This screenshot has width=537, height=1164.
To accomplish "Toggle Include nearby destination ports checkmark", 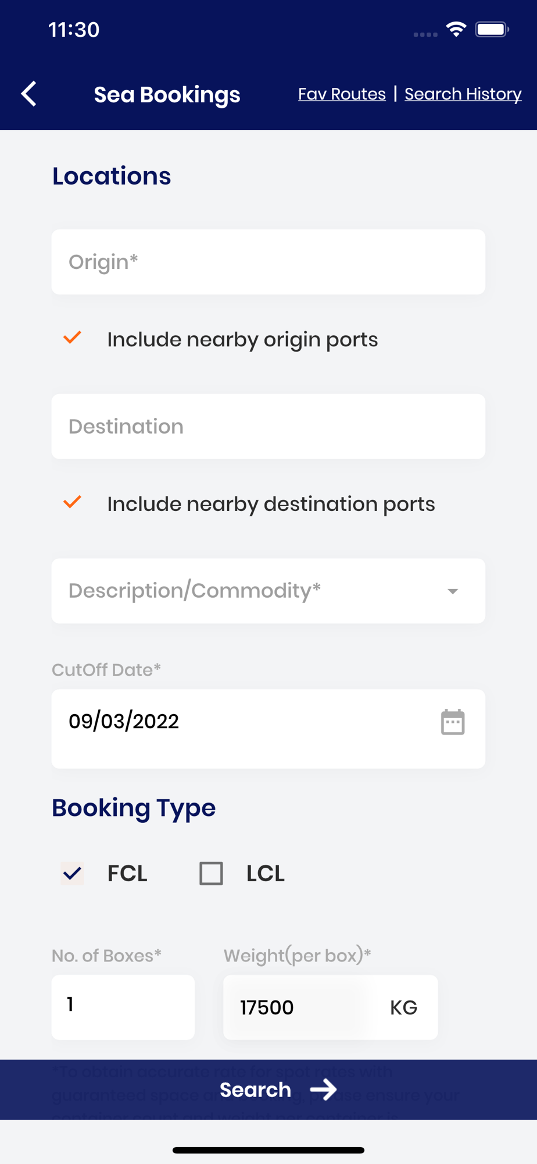I will click(x=72, y=503).
